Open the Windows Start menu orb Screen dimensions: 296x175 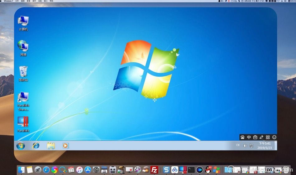pyautogui.click(x=21, y=146)
